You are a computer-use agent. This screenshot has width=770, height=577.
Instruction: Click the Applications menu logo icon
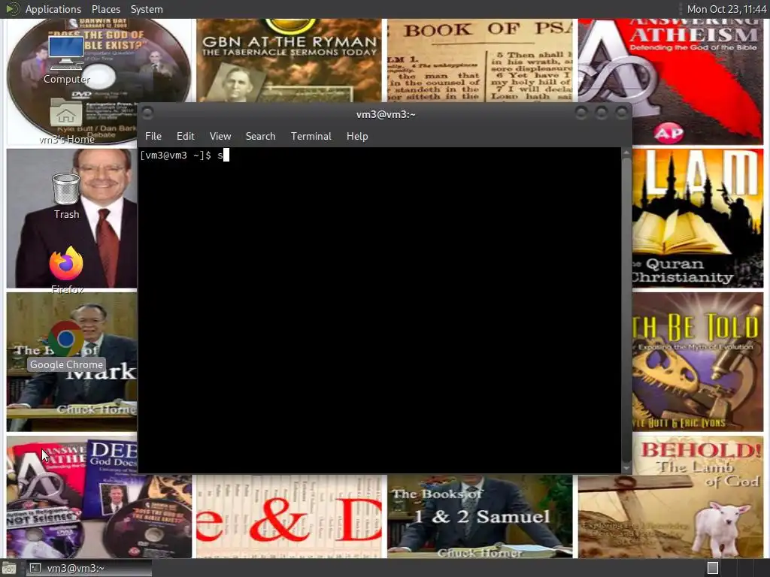coord(12,9)
